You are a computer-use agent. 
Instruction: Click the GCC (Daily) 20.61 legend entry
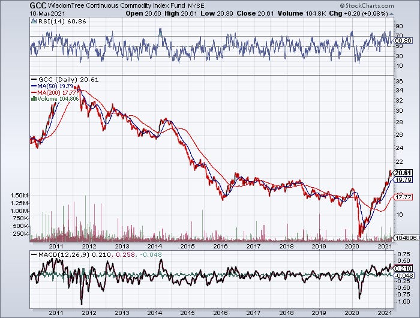(68, 80)
